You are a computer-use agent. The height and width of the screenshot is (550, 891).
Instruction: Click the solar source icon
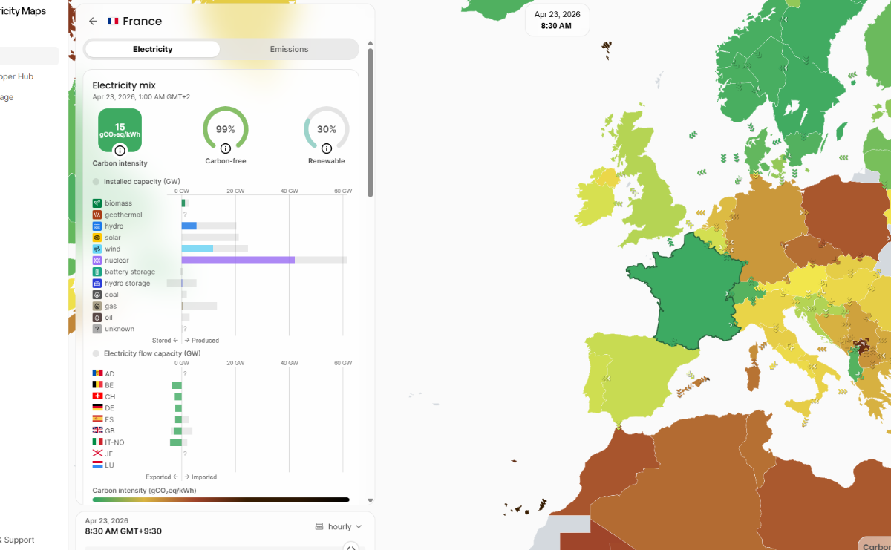[x=97, y=238]
